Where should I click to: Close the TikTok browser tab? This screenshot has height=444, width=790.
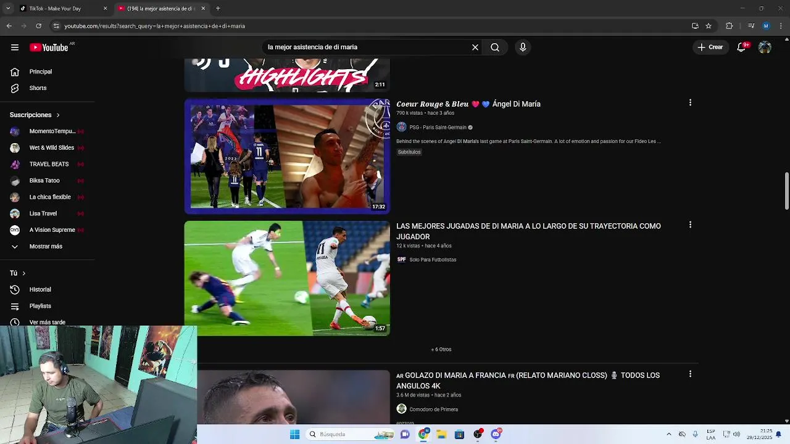pos(105,9)
